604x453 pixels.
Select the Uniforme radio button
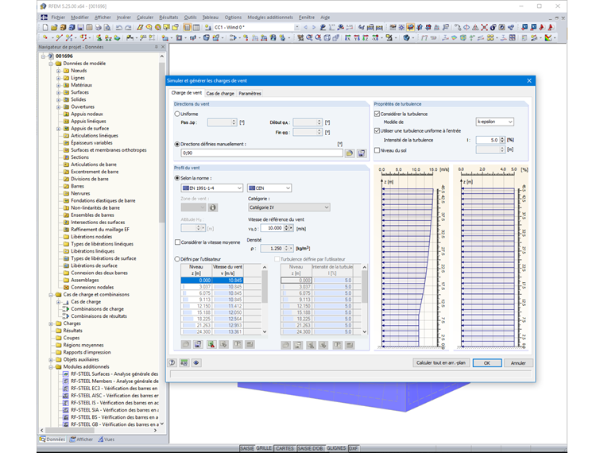click(177, 114)
